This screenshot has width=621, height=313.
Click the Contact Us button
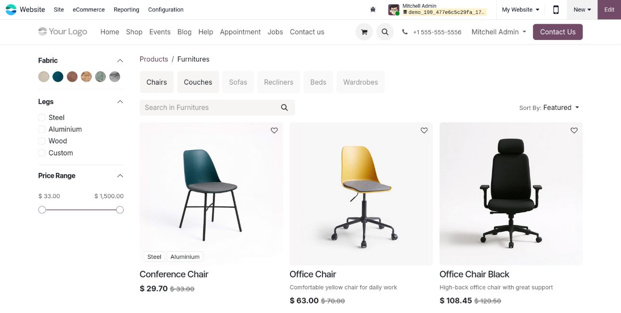point(557,32)
